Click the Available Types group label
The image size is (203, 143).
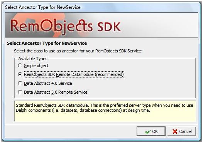click(33, 59)
